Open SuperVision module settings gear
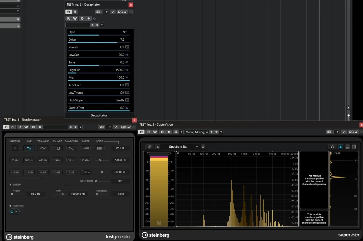 [x=203, y=147]
